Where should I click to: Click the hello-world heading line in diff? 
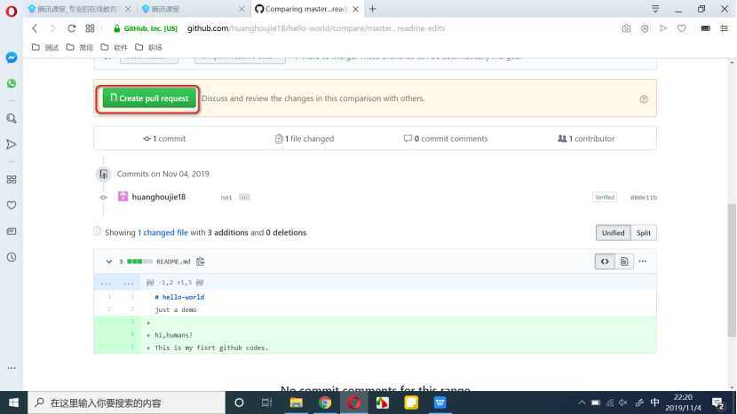pos(179,297)
